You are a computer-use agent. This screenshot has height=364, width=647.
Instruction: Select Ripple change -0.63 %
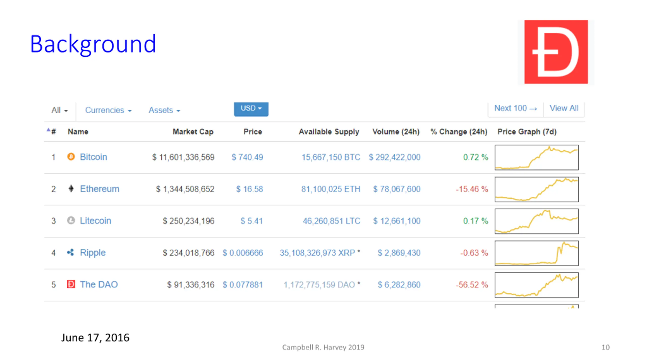point(474,253)
